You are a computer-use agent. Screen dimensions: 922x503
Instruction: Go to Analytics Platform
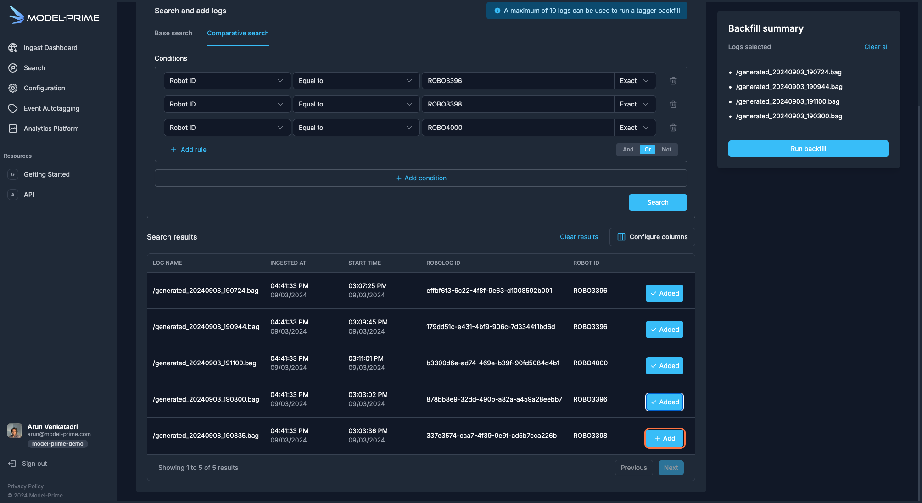click(51, 129)
